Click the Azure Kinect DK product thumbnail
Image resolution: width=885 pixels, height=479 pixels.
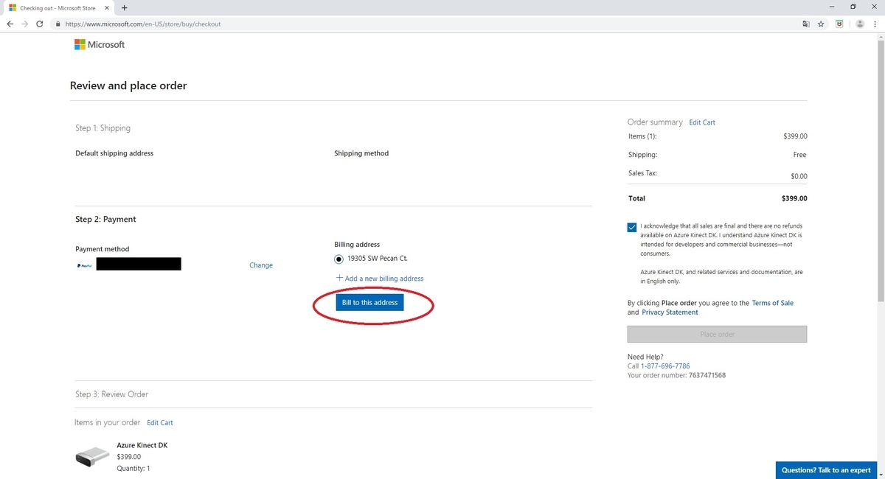[x=92, y=457]
